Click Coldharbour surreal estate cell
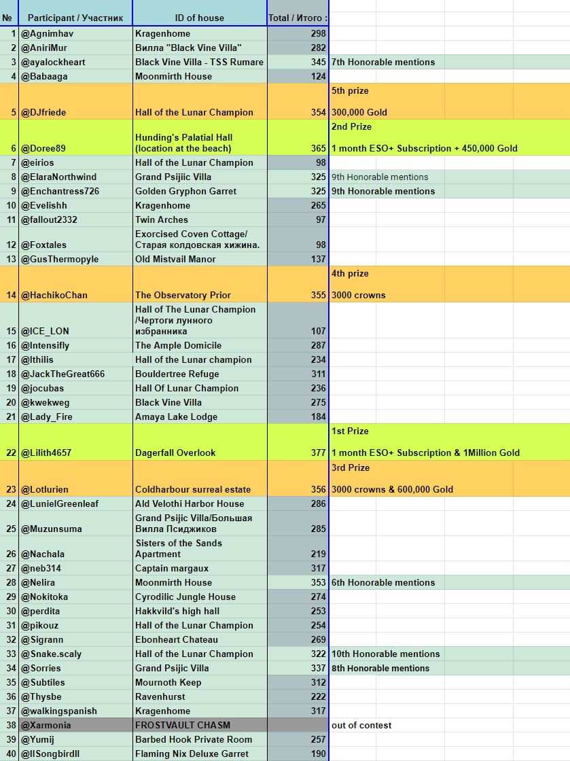This screenshot has width=570, height=761. click(199, 478)
